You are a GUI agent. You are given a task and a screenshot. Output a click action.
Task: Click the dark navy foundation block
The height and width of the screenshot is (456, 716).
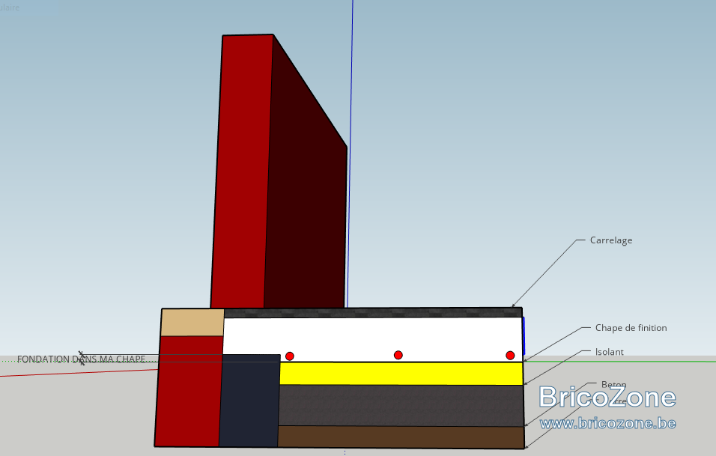coord(250,401)
